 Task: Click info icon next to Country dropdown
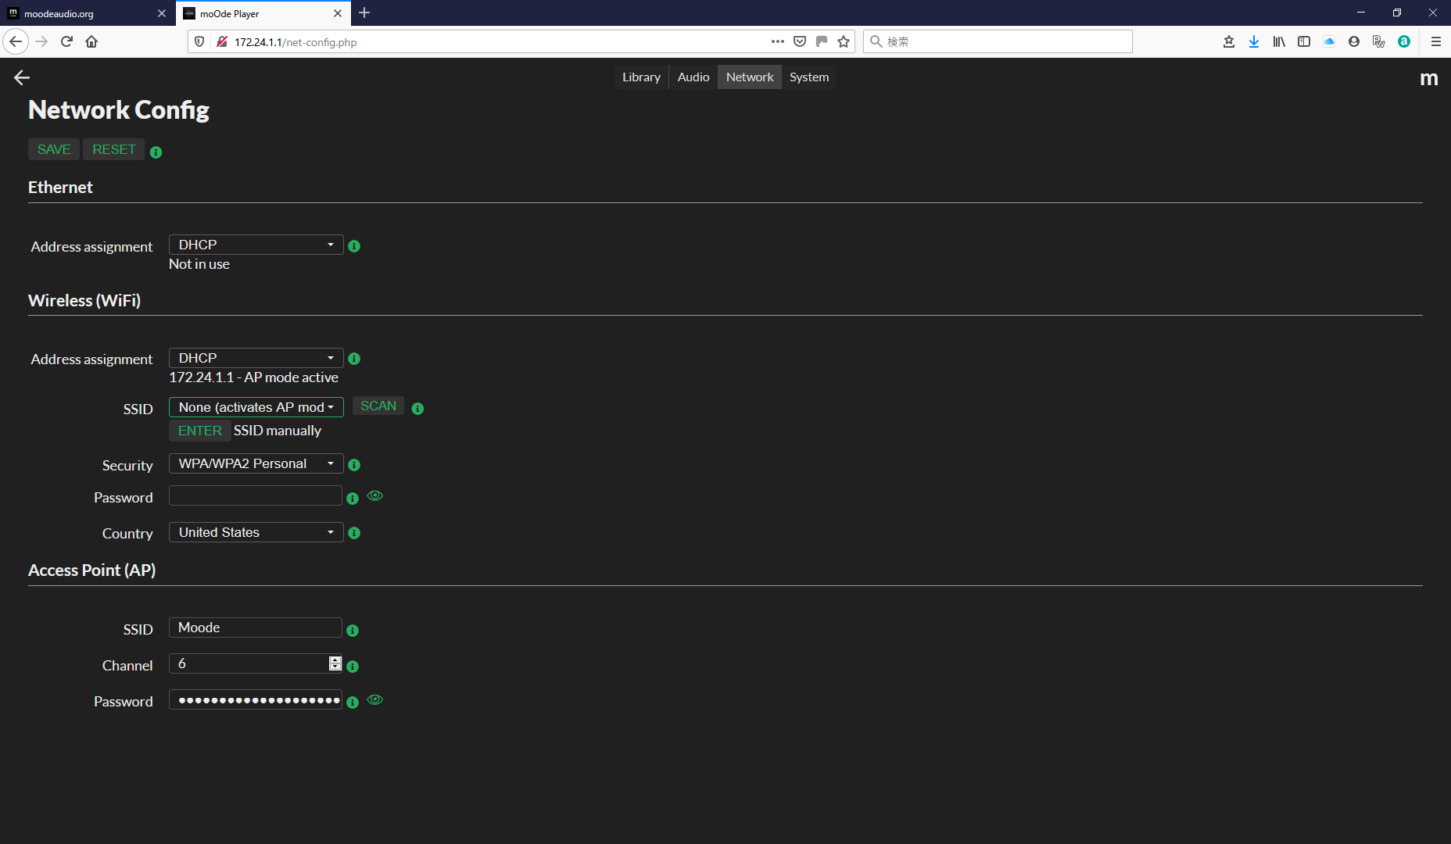[354, 533]
